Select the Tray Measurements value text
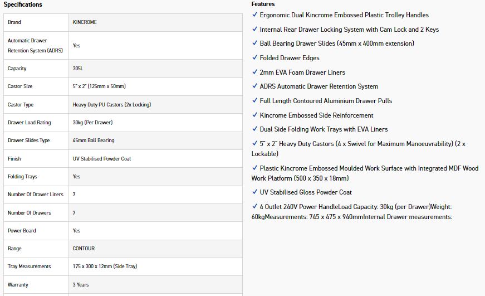The height and width of the screenshot is (296, 485). 105,266
